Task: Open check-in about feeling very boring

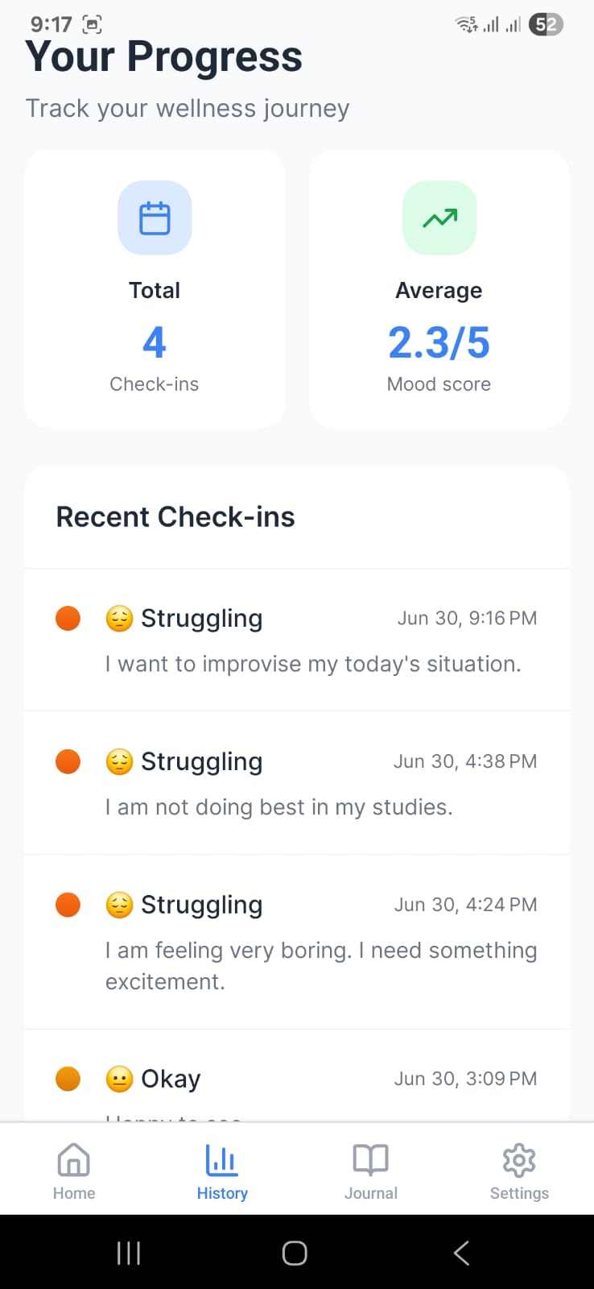Action: pos(297,943)
